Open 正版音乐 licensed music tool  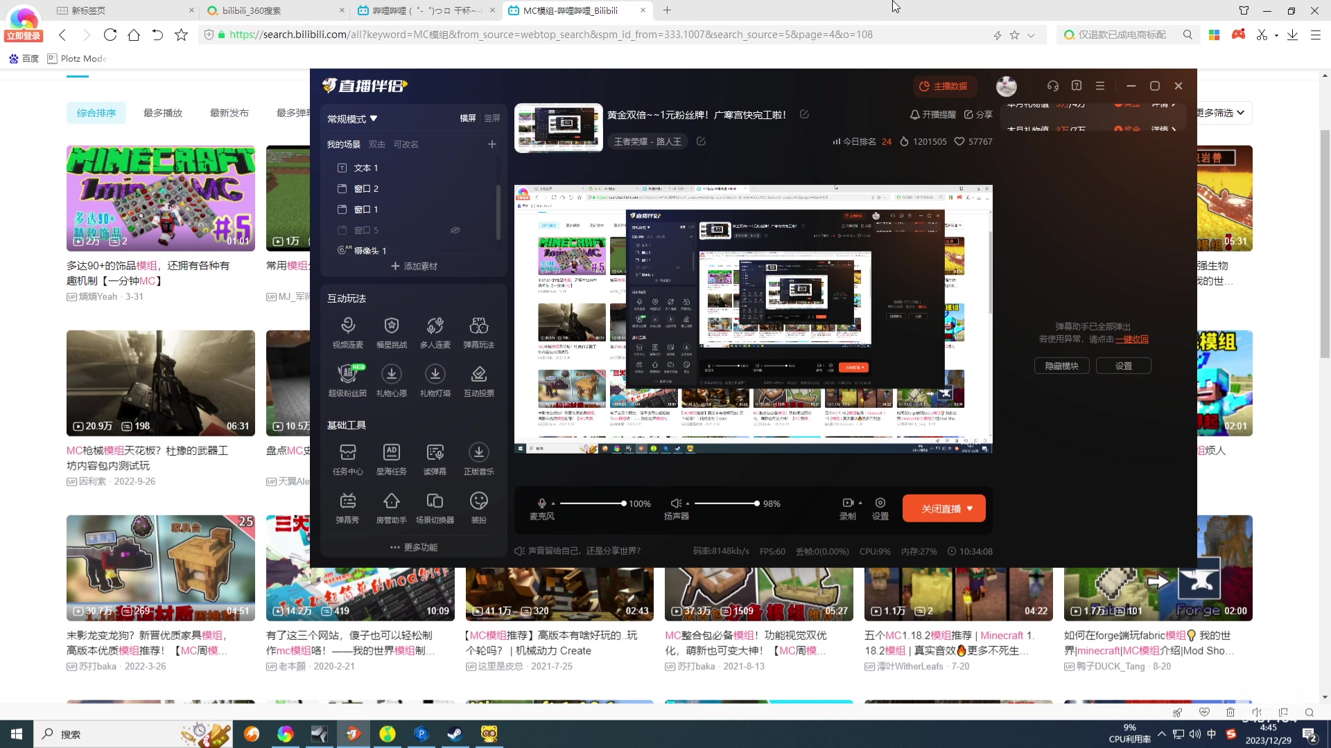pyautogui.click(x=478, y=453)
